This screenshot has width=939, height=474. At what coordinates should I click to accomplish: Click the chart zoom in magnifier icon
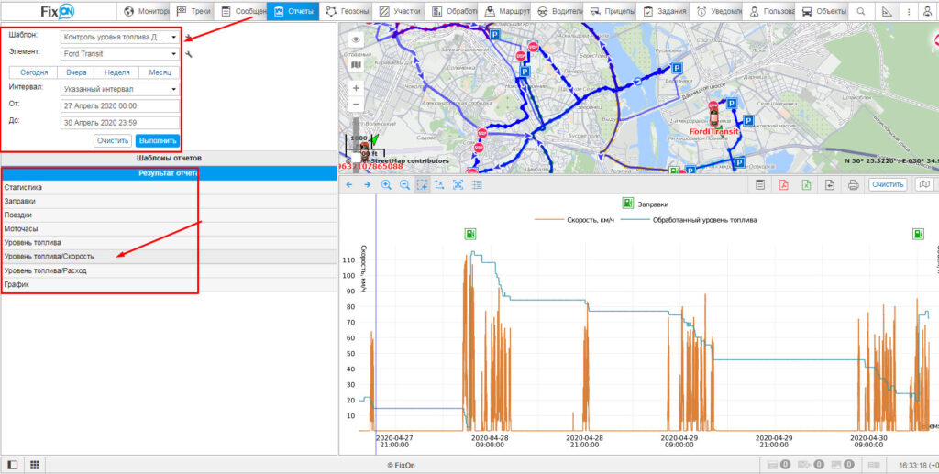click(386, 184)
